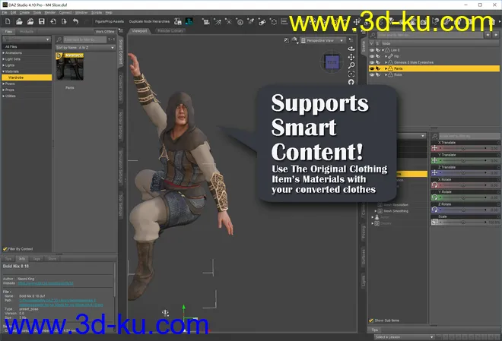The image size is (502, 341).
Task: Select the Pants material thumbnail
Action: 70,68
